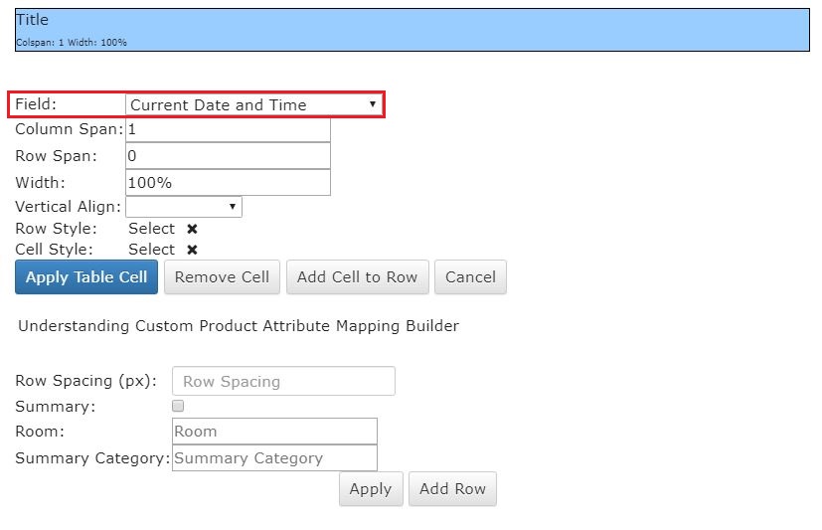Enable the Summary checkbox
The height and width of the screenshot is (530, 822).
(178, 406)
